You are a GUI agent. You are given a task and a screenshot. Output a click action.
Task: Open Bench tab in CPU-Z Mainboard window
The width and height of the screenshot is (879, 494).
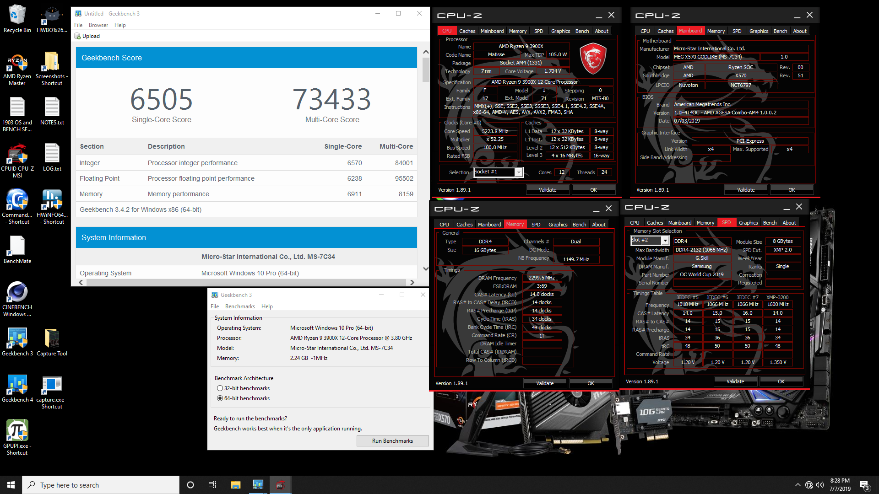780,31
